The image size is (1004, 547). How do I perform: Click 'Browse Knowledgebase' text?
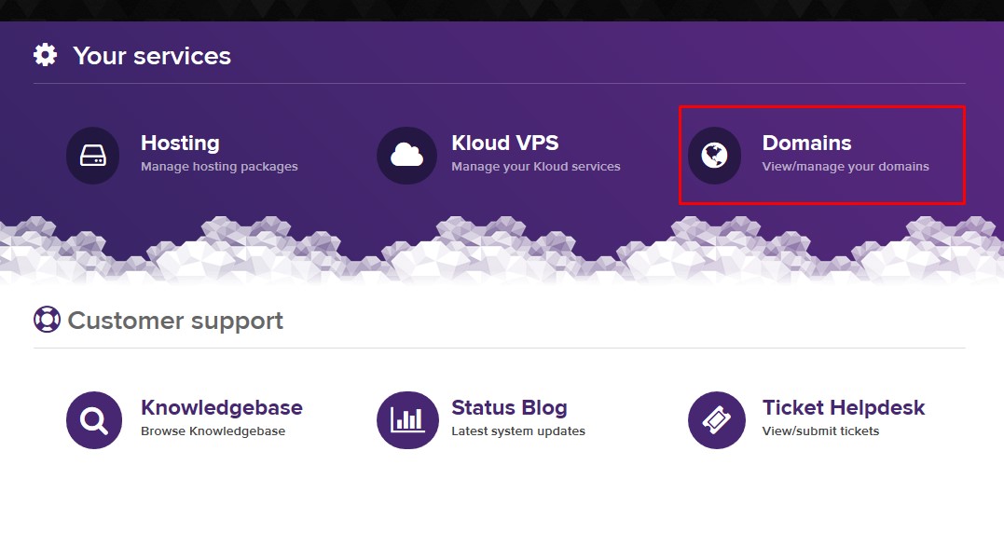pyautogui.click(x=213, y=431)
